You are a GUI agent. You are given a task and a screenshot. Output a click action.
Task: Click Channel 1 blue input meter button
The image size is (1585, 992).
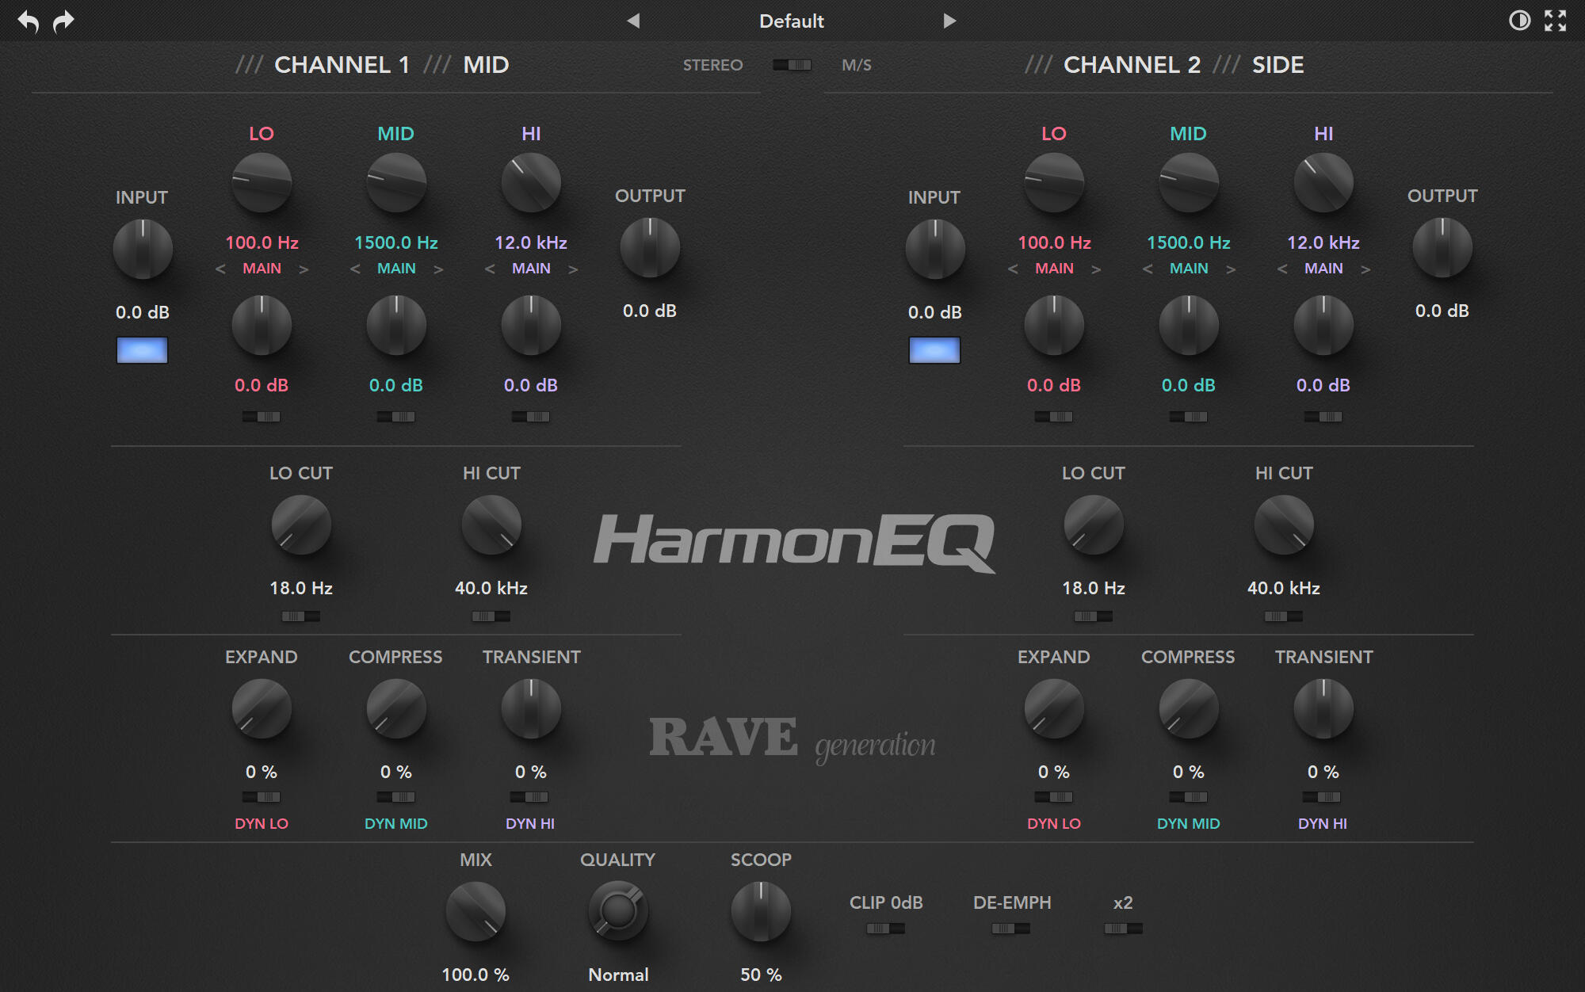(x=143, y=349)
